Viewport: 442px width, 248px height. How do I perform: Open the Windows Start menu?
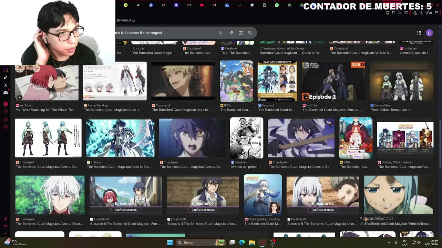(x=170, y=242)
